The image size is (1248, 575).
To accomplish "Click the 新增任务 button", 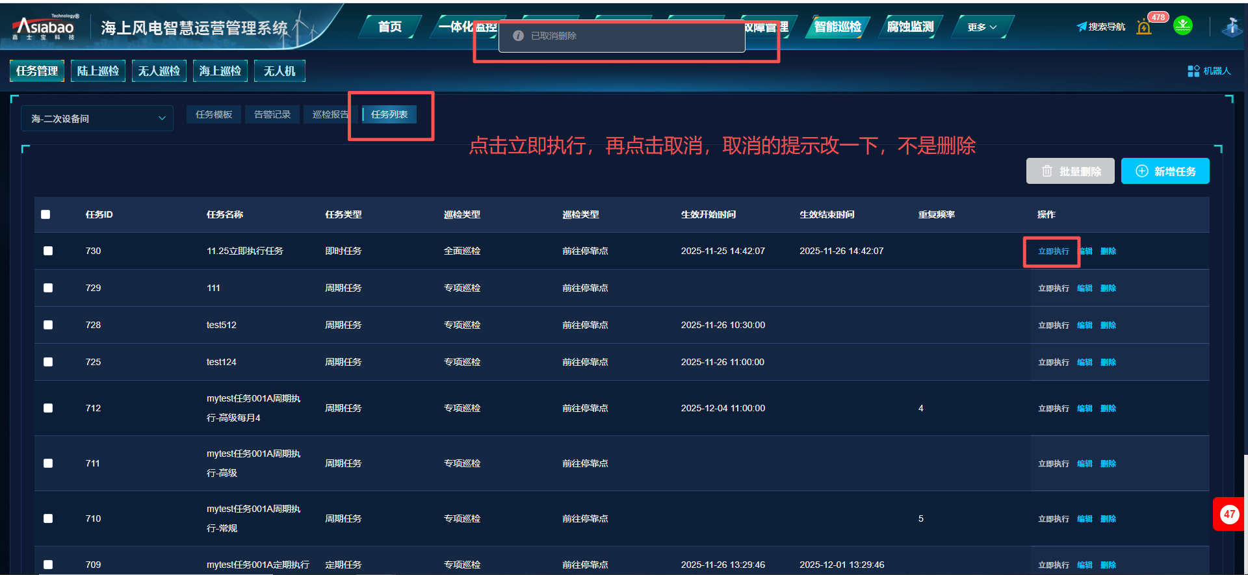I will click(1165, 171).
